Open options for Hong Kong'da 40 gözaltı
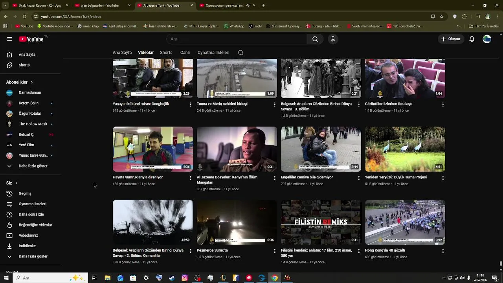Image resolution: width=503 pixels, height=283 pixels. point(443,251)
